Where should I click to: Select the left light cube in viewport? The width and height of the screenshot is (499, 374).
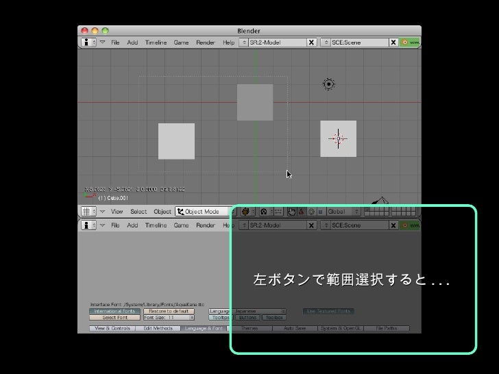[x=177, y=141]
